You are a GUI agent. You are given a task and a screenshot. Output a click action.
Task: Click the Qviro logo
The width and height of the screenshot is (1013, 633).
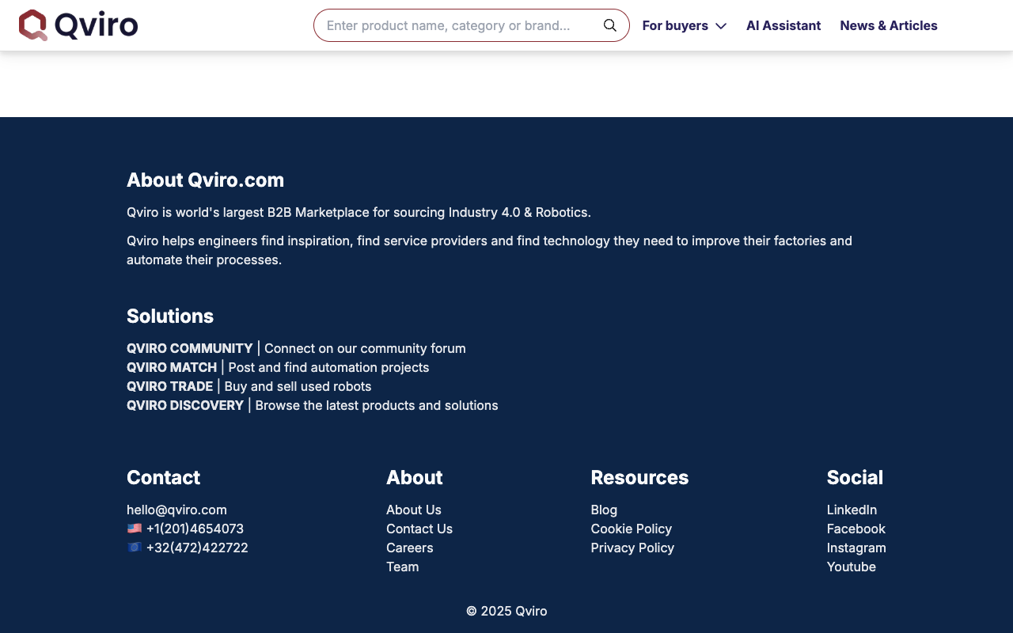(x=78, y=25)
